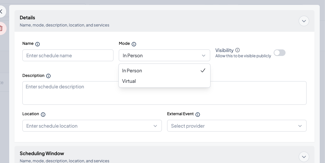Click the red trash delete icon
This screenshot has width=325, height=163.
click(1, 28)
